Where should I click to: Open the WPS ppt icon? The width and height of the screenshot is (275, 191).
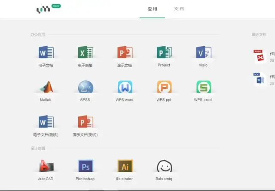164,87
